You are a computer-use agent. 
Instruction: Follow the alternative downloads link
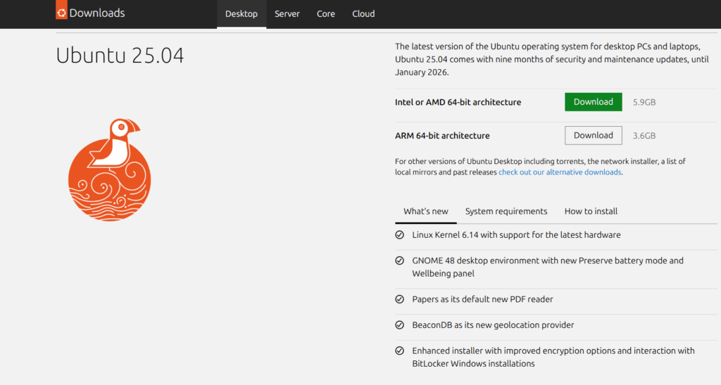pos(560,172)
